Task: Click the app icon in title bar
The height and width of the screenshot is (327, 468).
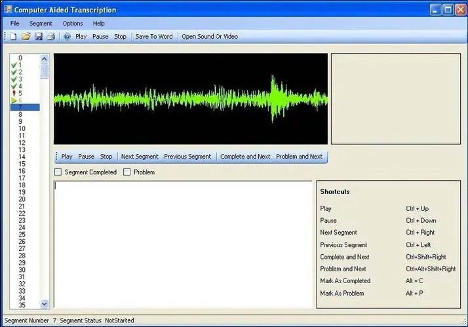Action: point(8,9)
